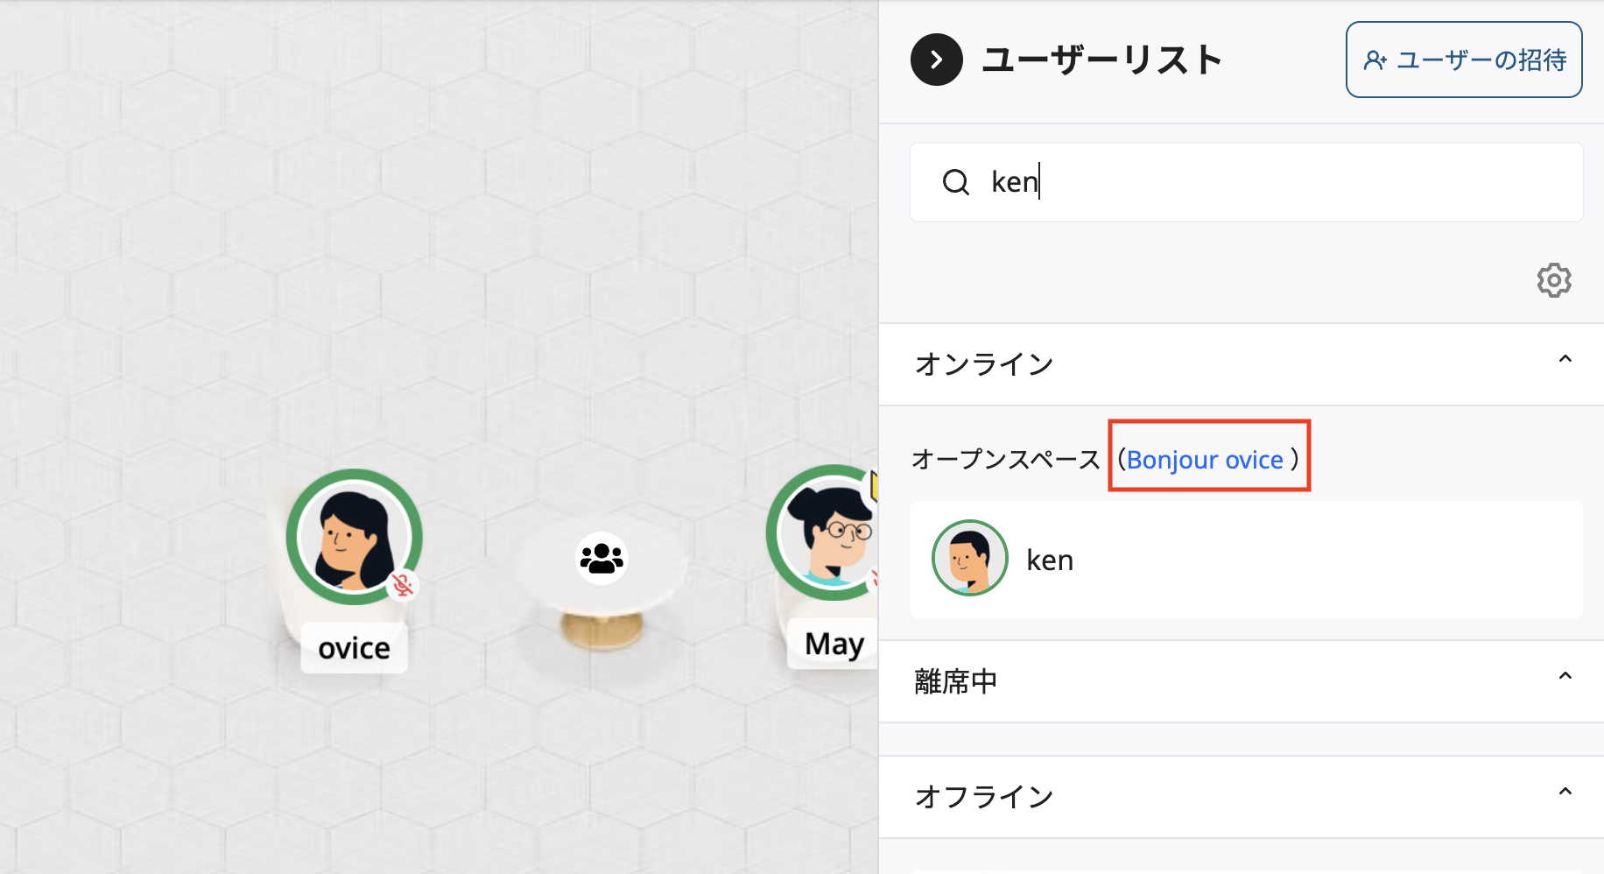The image size is (1604, 874).
Task: Collapse the オンライン section
Action: (1566, 357)
